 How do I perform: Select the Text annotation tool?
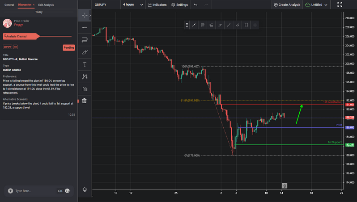(85, 64)
